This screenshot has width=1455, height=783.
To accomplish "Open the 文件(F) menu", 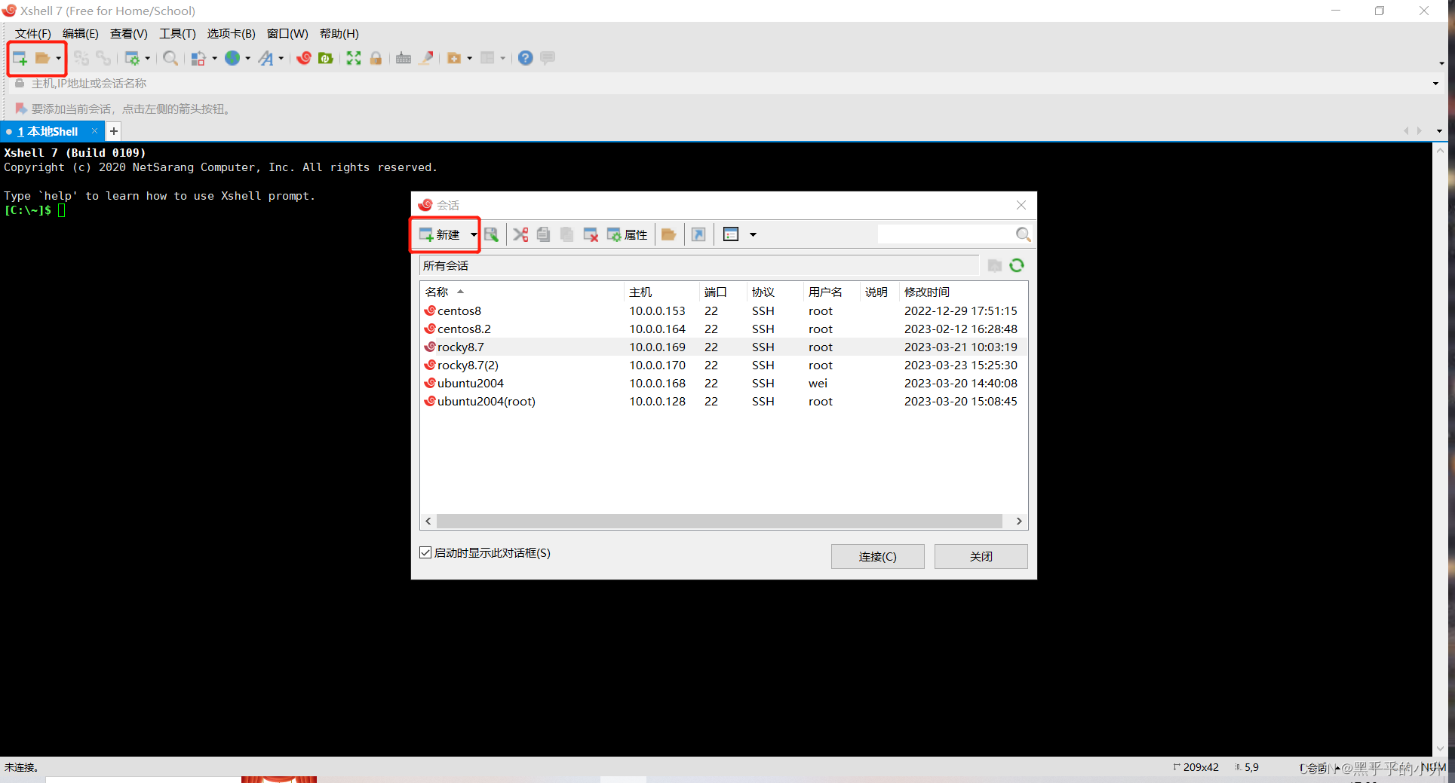I will (32, 34).
